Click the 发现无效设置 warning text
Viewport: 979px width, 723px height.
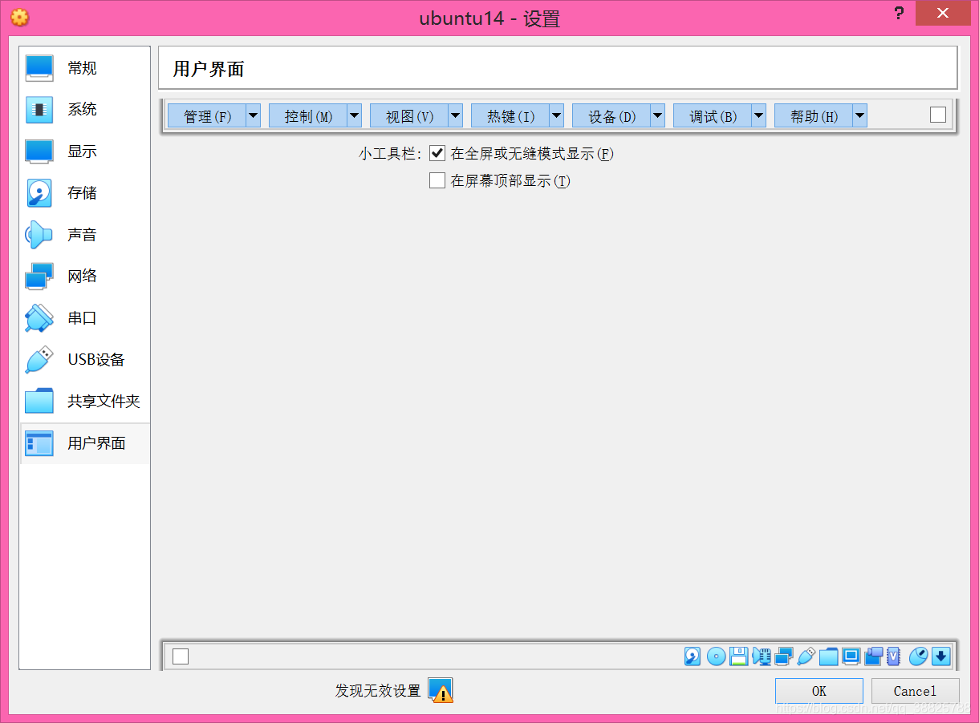click(x=378, y=691)
